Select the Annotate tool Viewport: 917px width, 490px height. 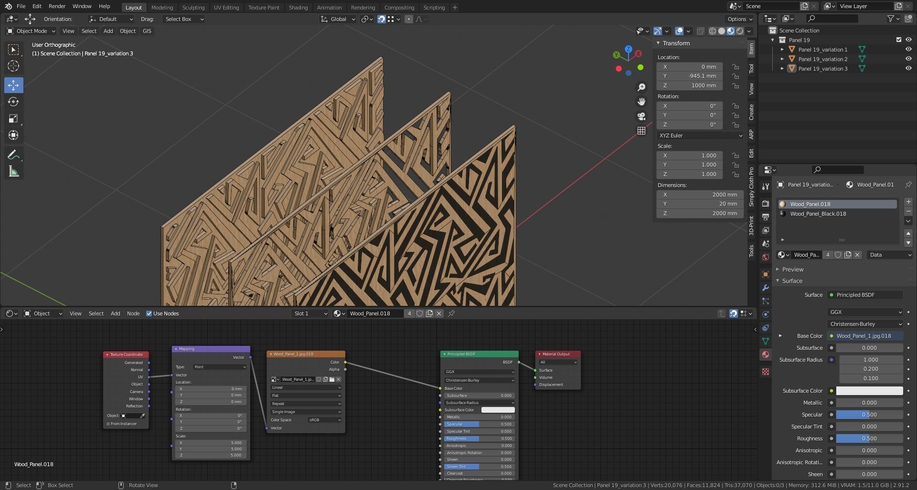13,155
